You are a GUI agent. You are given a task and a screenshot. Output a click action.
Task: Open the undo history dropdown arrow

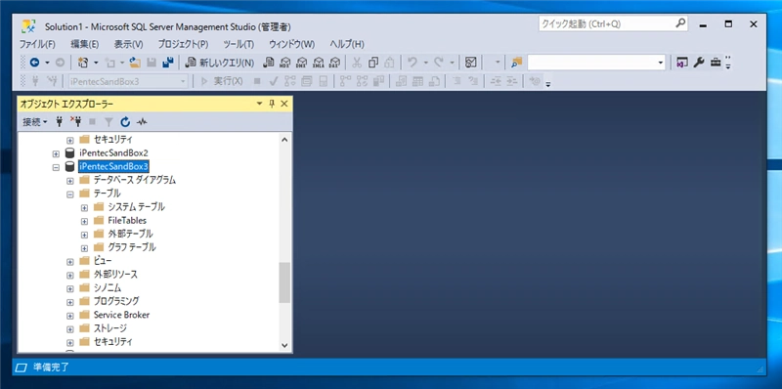pos(426,63)
